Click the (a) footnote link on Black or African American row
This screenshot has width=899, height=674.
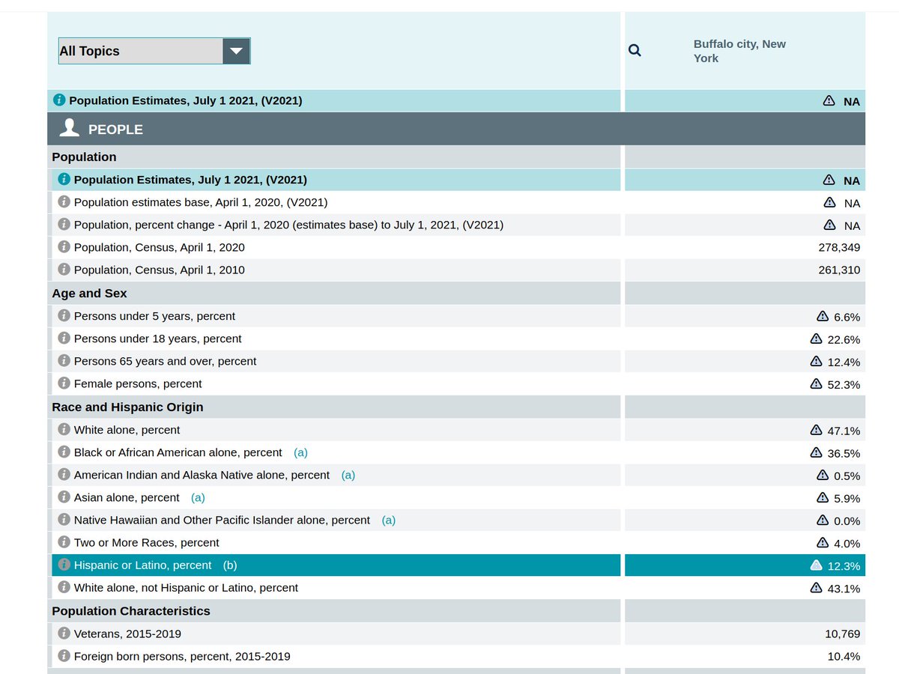pos(300,452)
